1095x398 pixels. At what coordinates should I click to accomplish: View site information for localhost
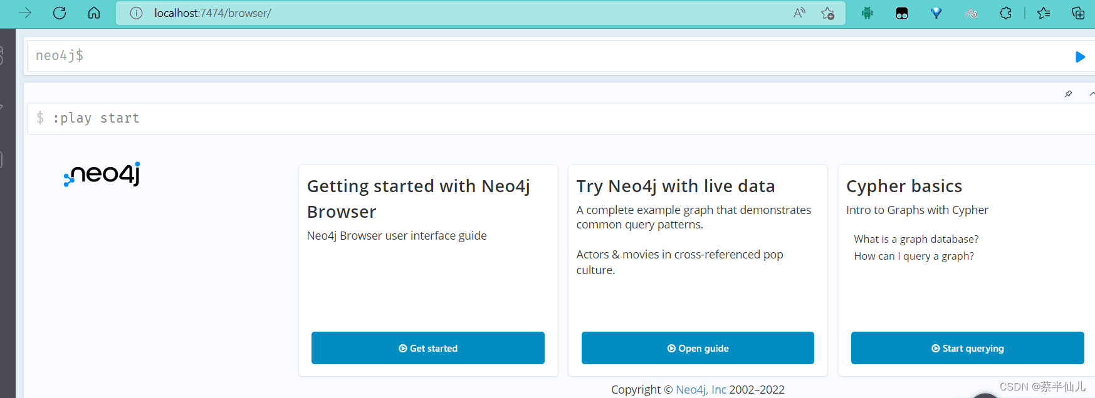(136, 13)
